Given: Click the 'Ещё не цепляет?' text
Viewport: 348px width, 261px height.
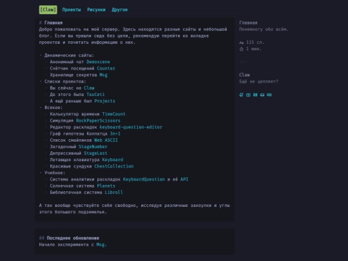Looking at the screenshot, I should coord(259,81).
